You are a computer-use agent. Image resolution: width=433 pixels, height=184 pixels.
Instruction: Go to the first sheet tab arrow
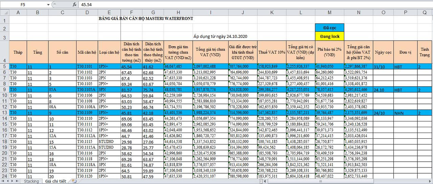coord(3,181)
